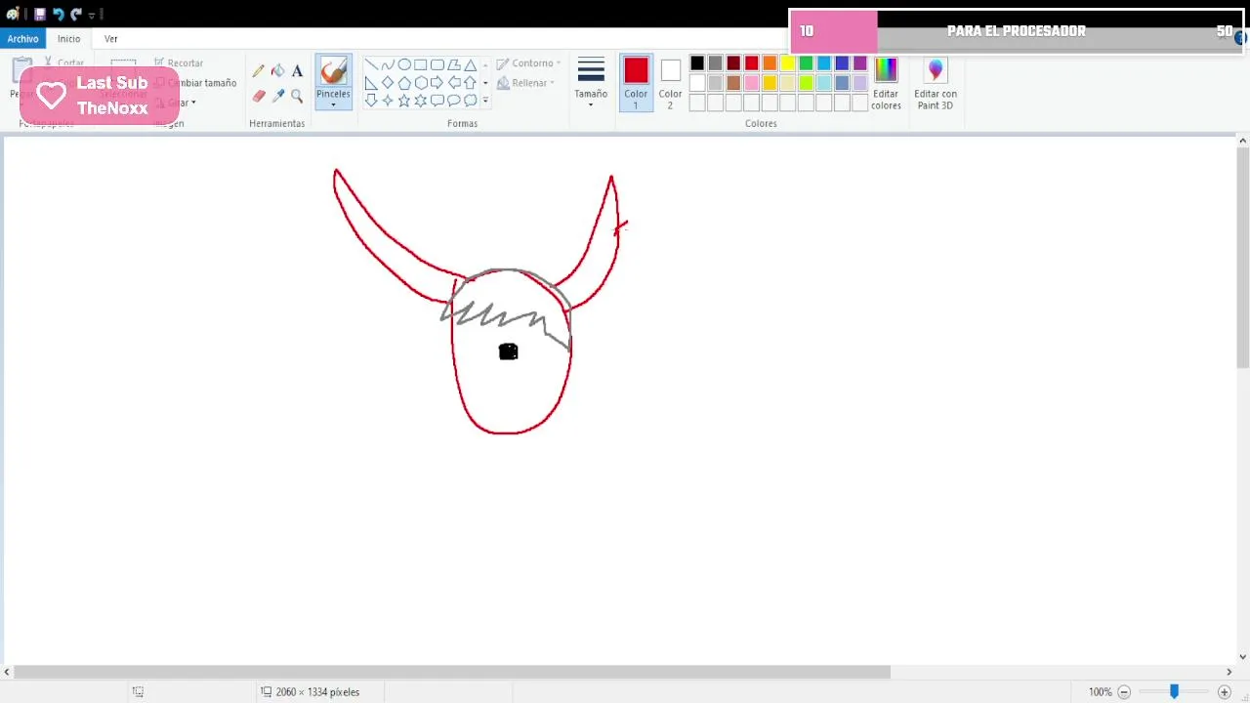This screenshot has height=703, width=1250.
Task: Click the Recortar crop button
Action: pos(179,63)
